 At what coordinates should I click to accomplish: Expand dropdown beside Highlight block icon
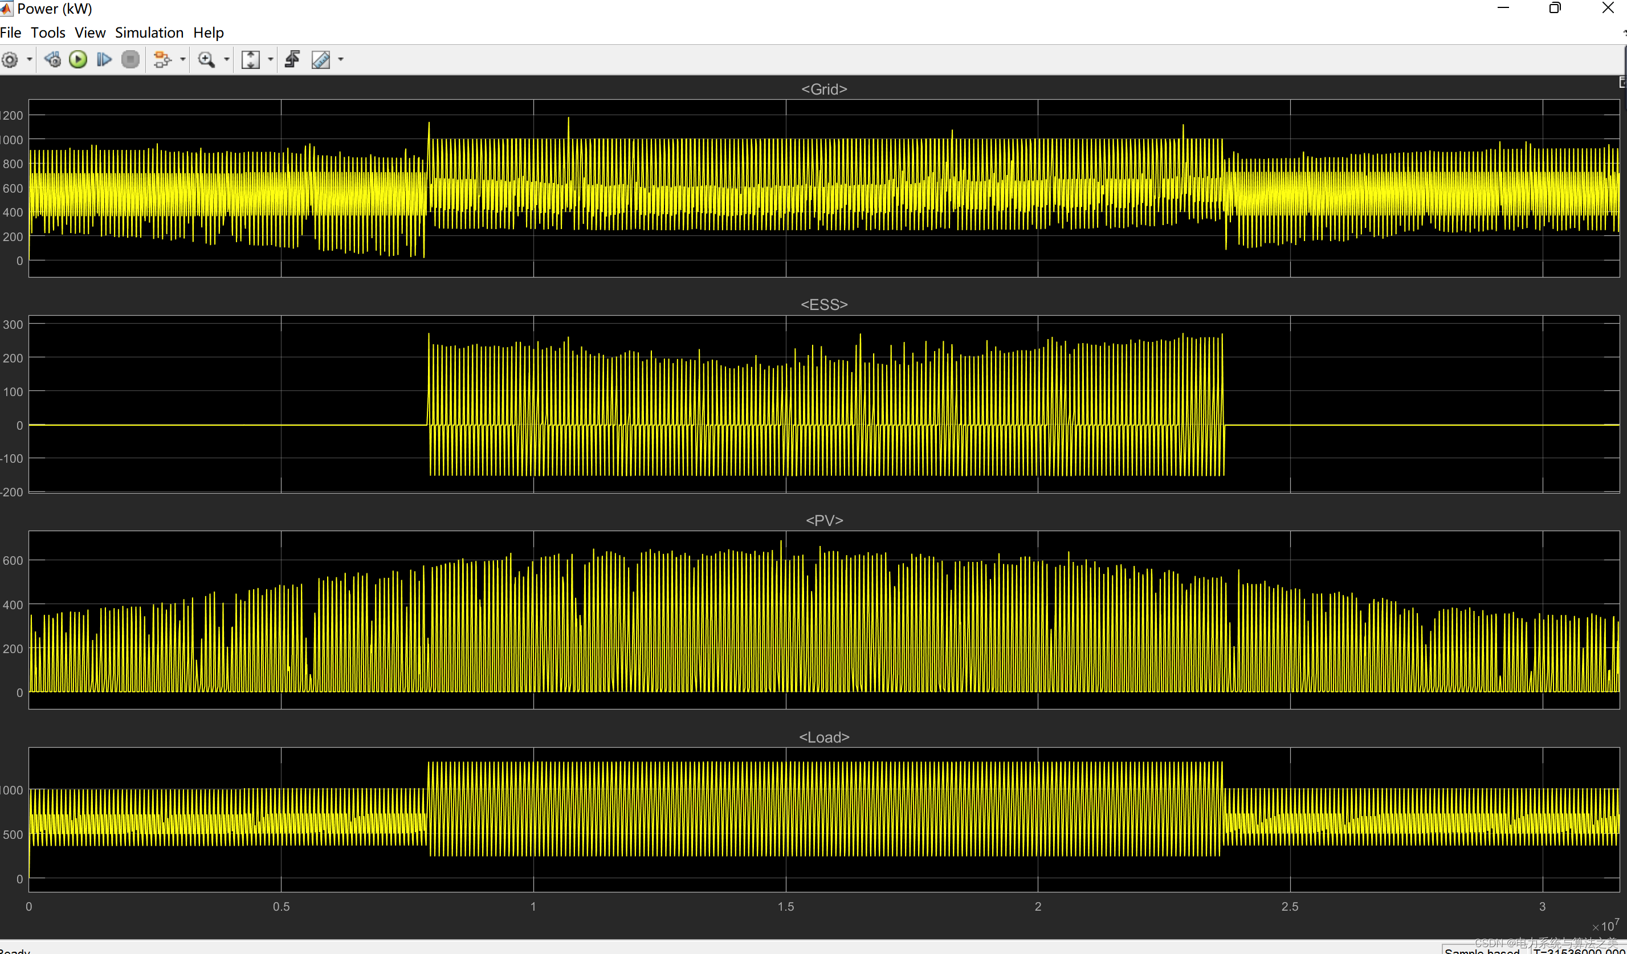[x=183, y=60]
